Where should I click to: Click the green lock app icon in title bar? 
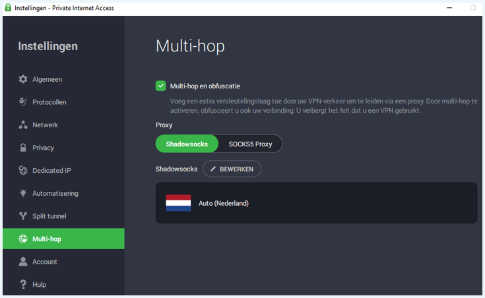pyautogui.click(x=8, y=7)
